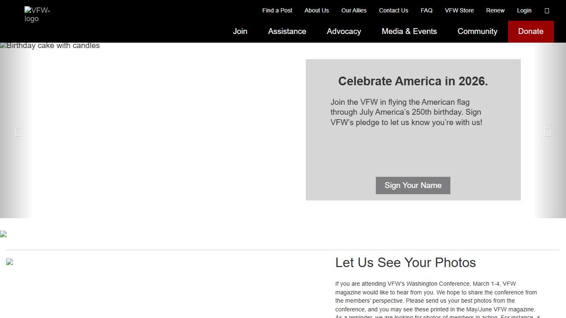The image size is (566, 318).
Task: Click the VFW logo image
Action: (37, 14)
